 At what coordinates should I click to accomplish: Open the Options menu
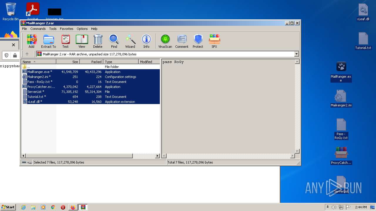click(82, 29)
